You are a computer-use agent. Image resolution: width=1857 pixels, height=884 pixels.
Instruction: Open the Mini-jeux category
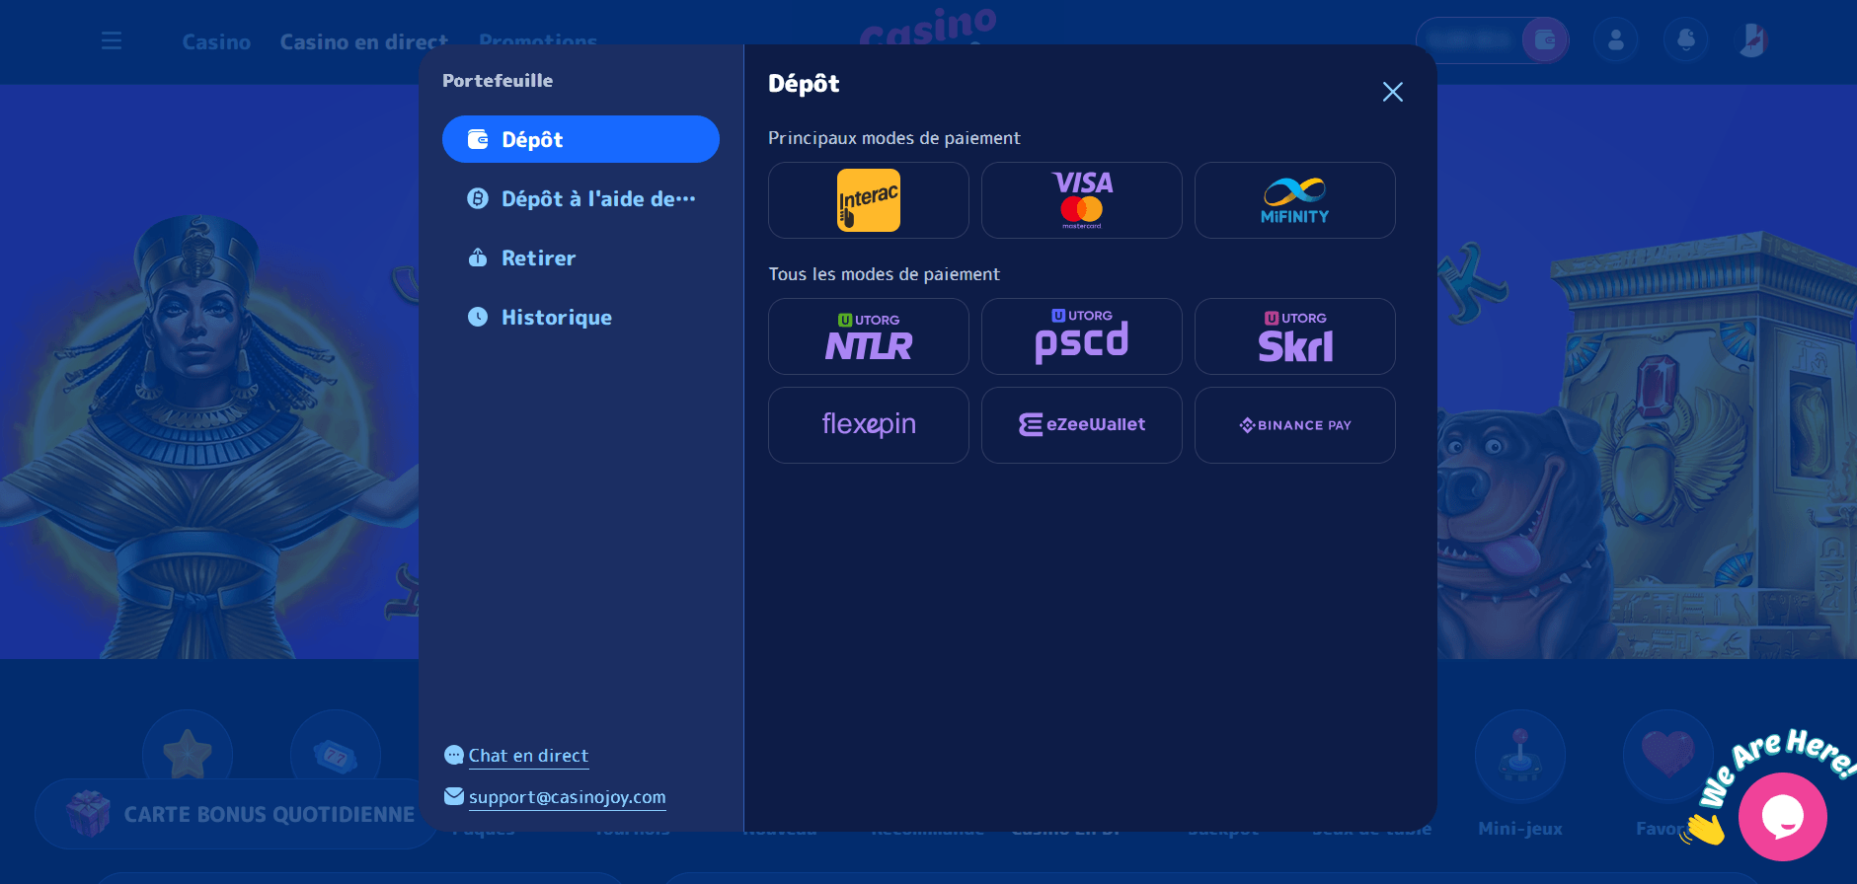[x=1520, y=774]
